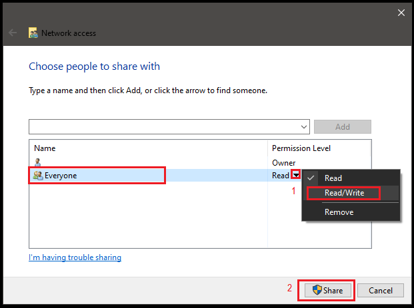The height and width of the screenshot is (308, 414).
Task: Click the Permission Level column header
Action: 301,148
